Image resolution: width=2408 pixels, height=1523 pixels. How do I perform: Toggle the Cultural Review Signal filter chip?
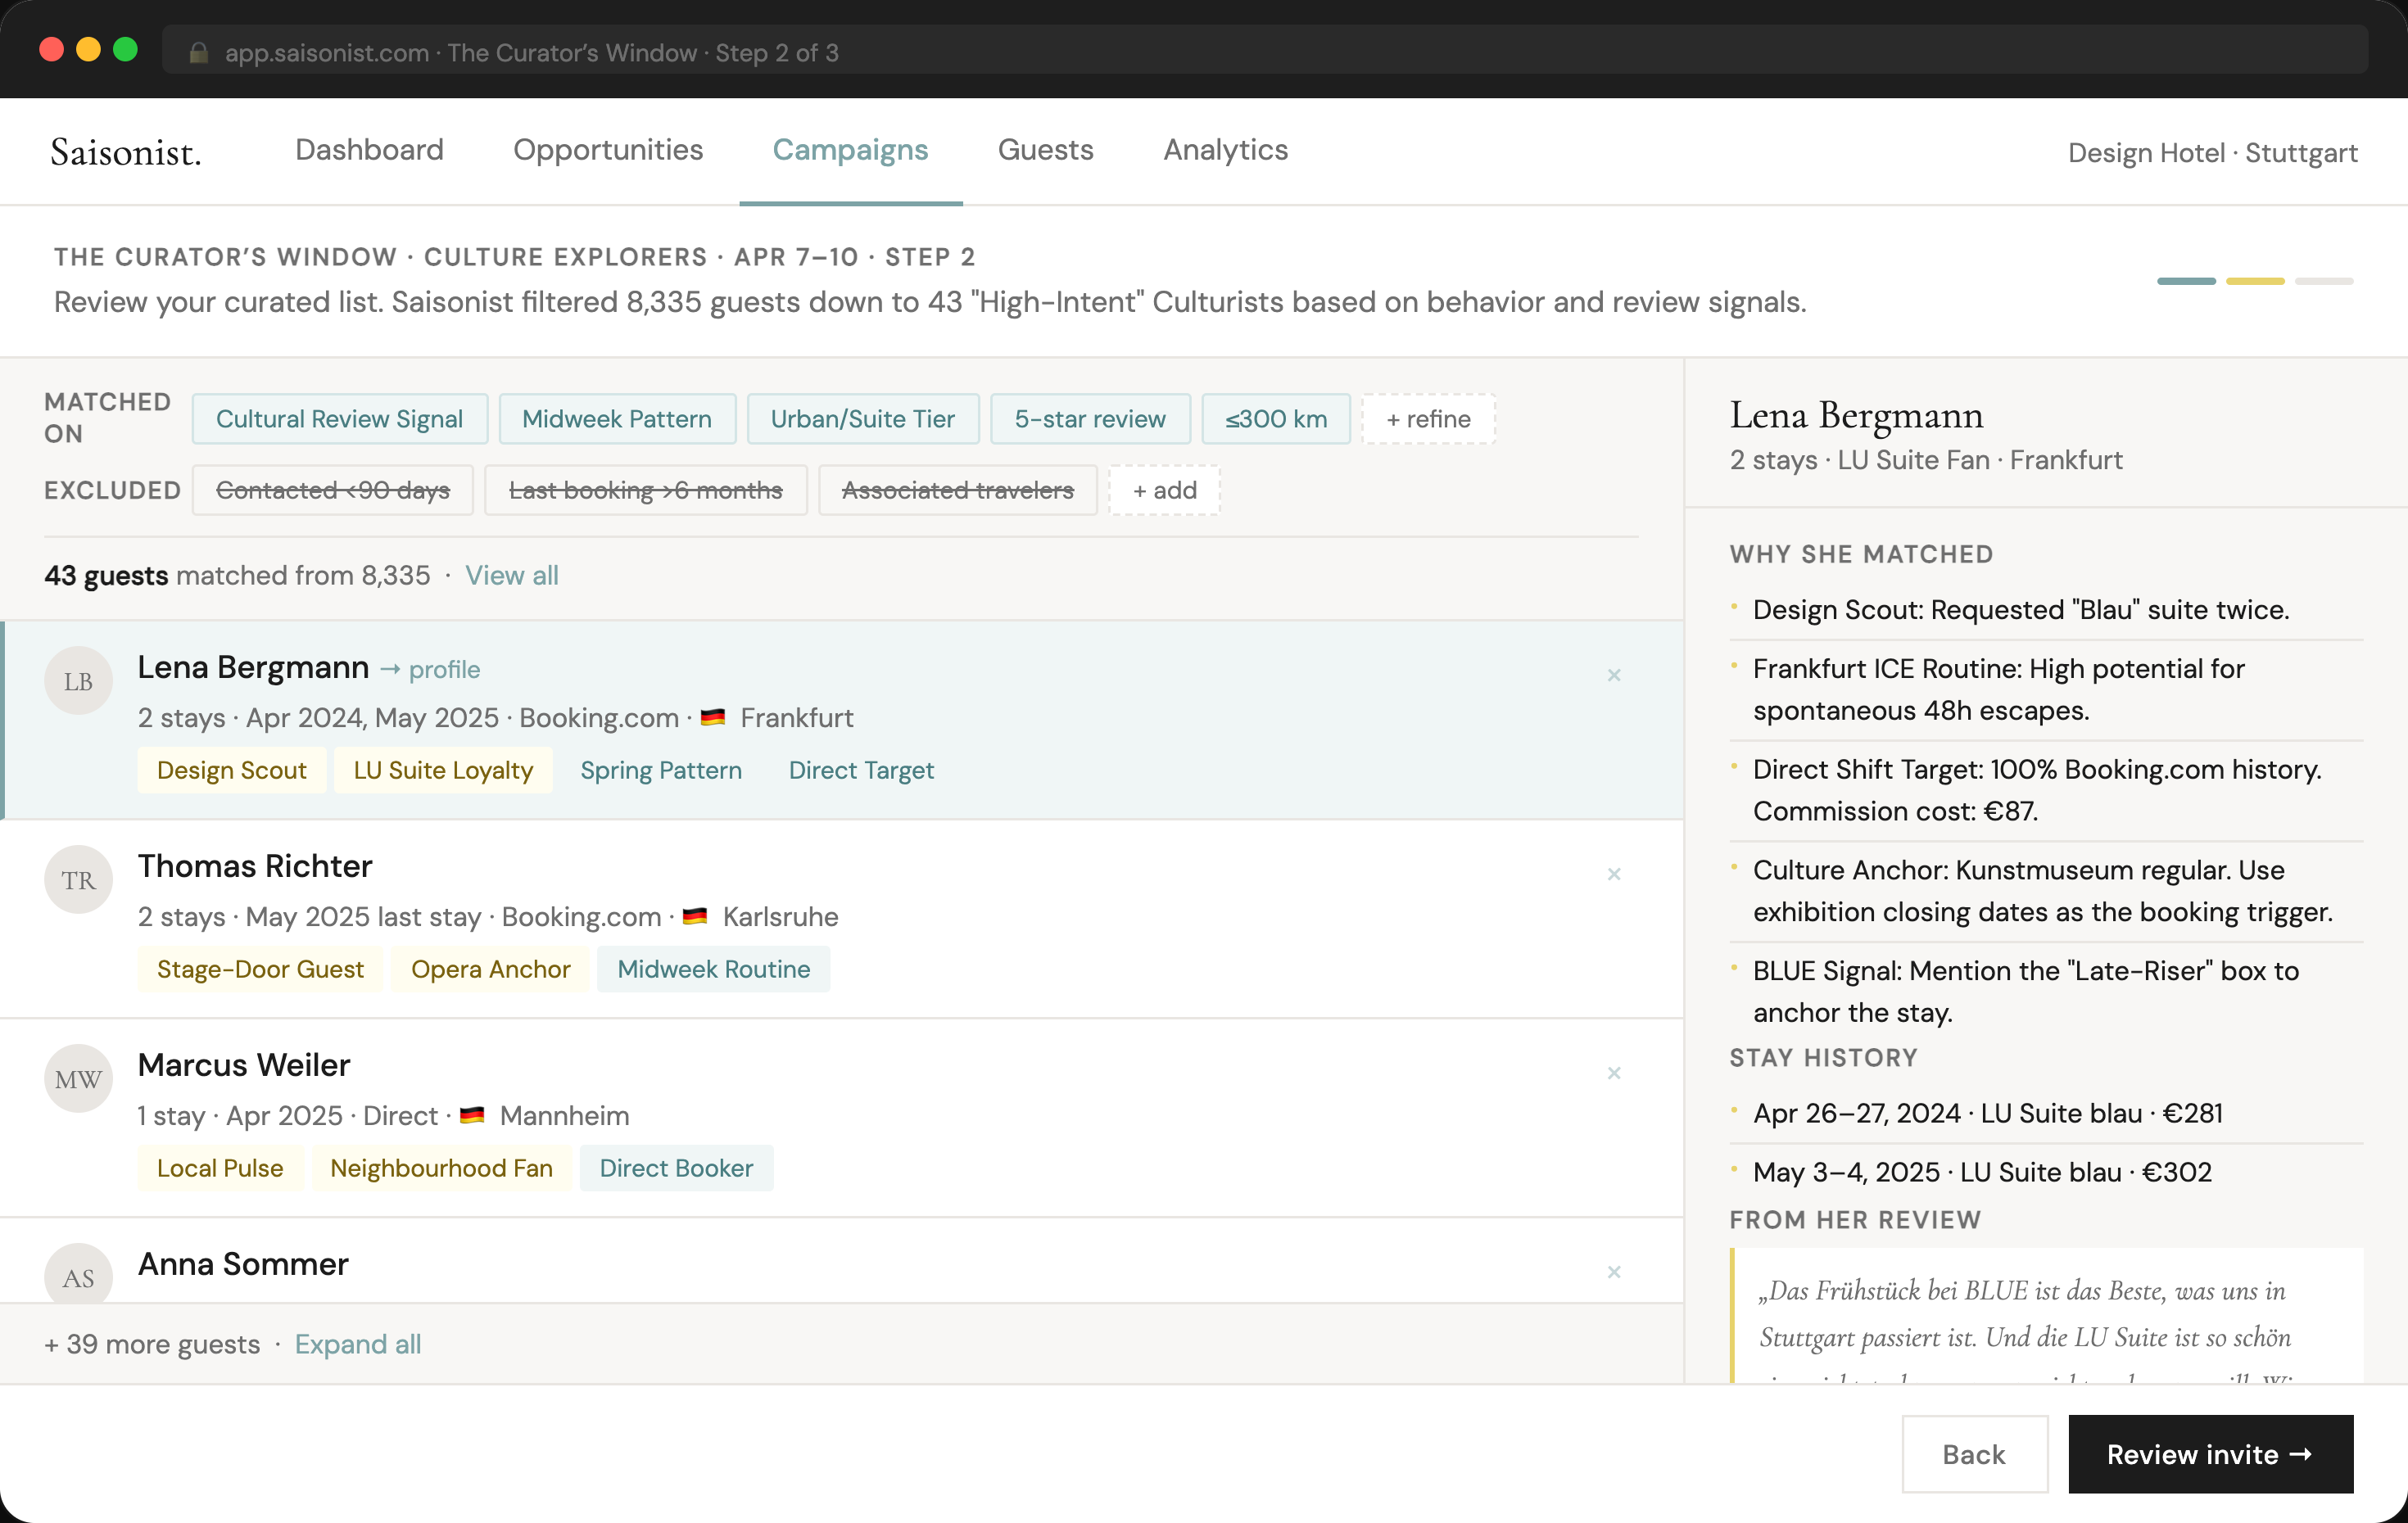coord(339,419)
